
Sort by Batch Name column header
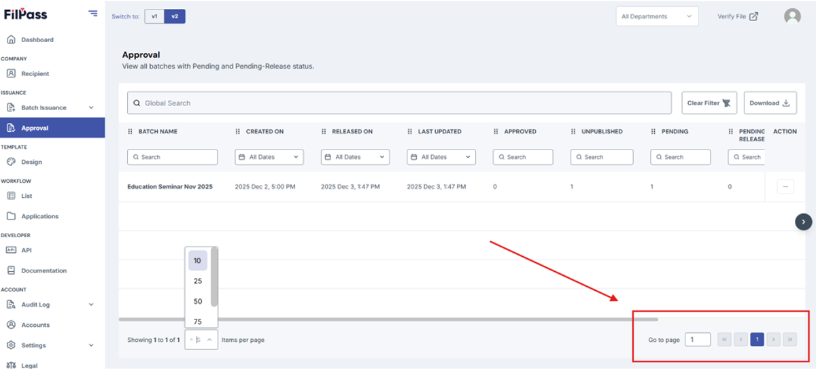coord(158,131)
